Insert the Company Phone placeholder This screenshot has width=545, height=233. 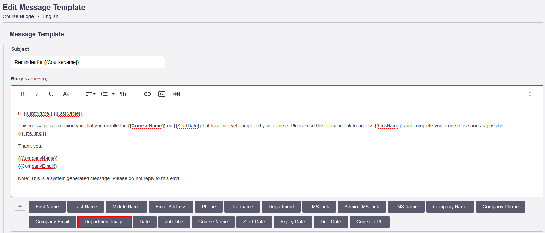[x=501, y=207]
